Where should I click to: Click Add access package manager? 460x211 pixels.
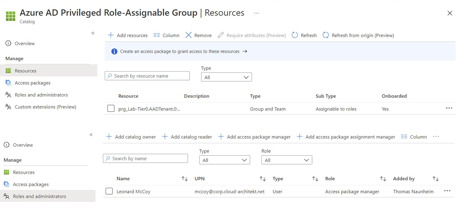point(254,137)
